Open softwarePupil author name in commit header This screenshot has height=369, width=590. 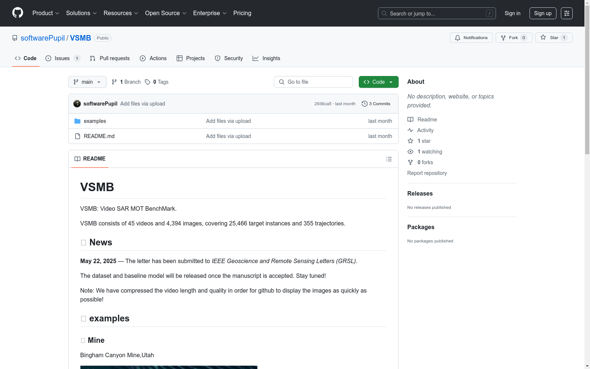tap(100, 104)
